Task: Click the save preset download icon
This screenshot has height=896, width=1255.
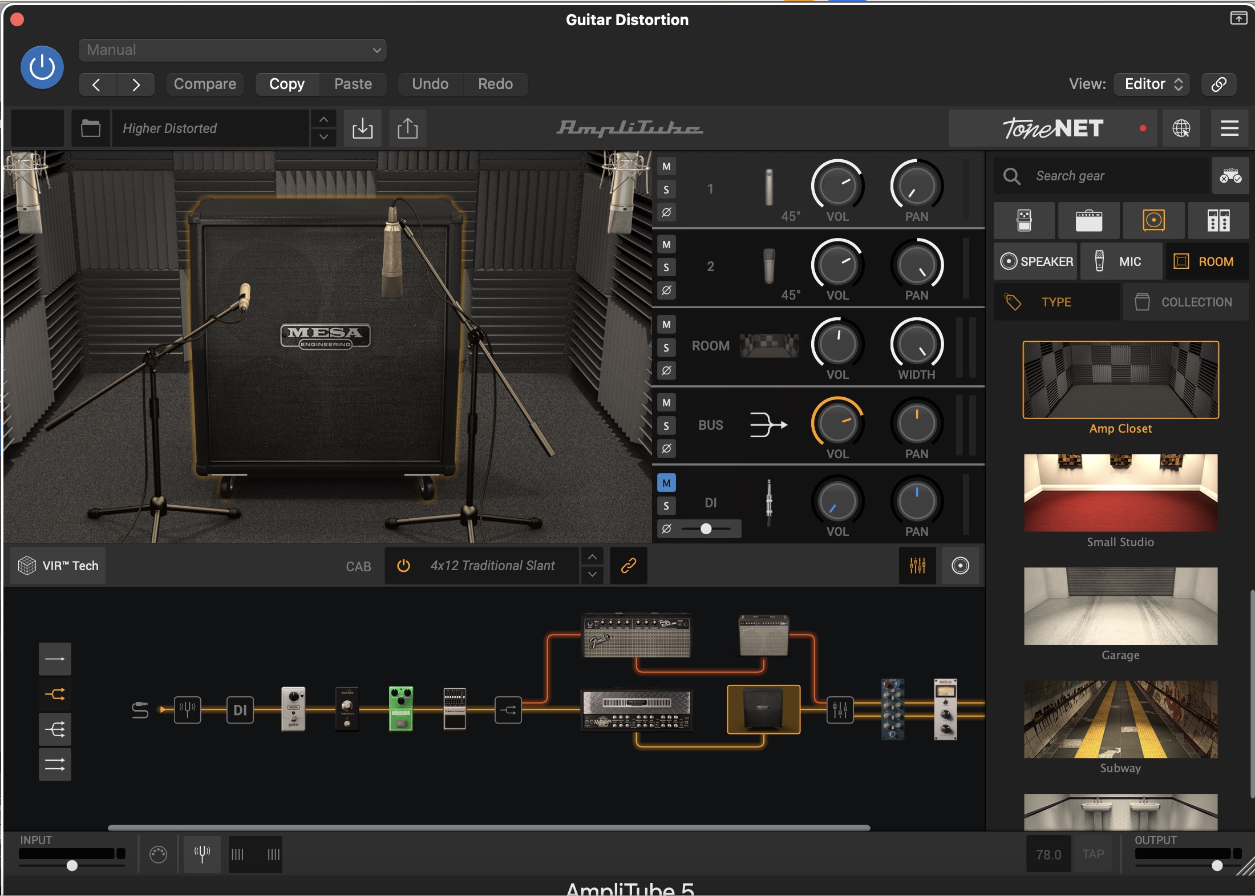Action: click(362, 128)
